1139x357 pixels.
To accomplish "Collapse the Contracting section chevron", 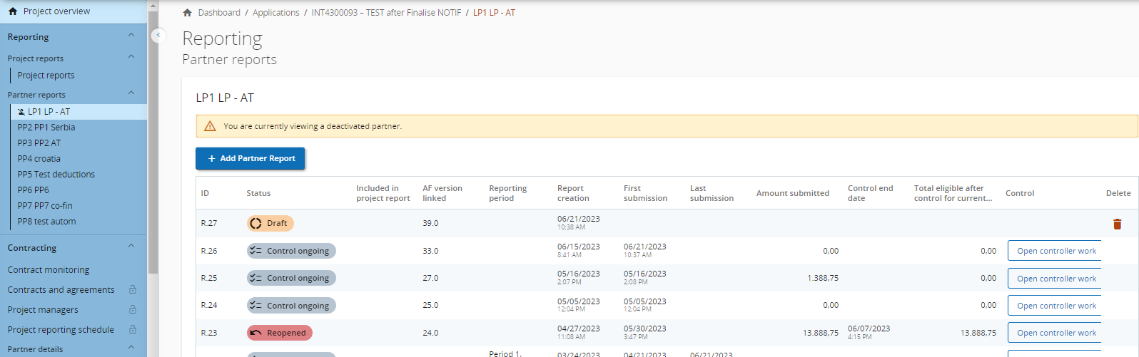I will pos(131,247).
